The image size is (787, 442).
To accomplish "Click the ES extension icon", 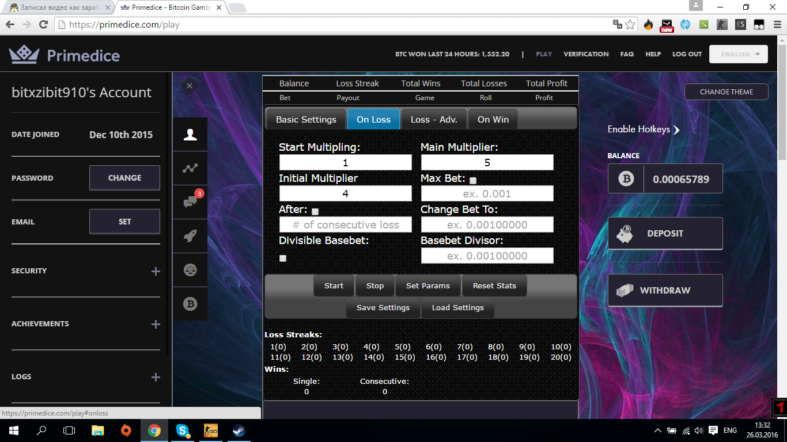I will point(741,24).
